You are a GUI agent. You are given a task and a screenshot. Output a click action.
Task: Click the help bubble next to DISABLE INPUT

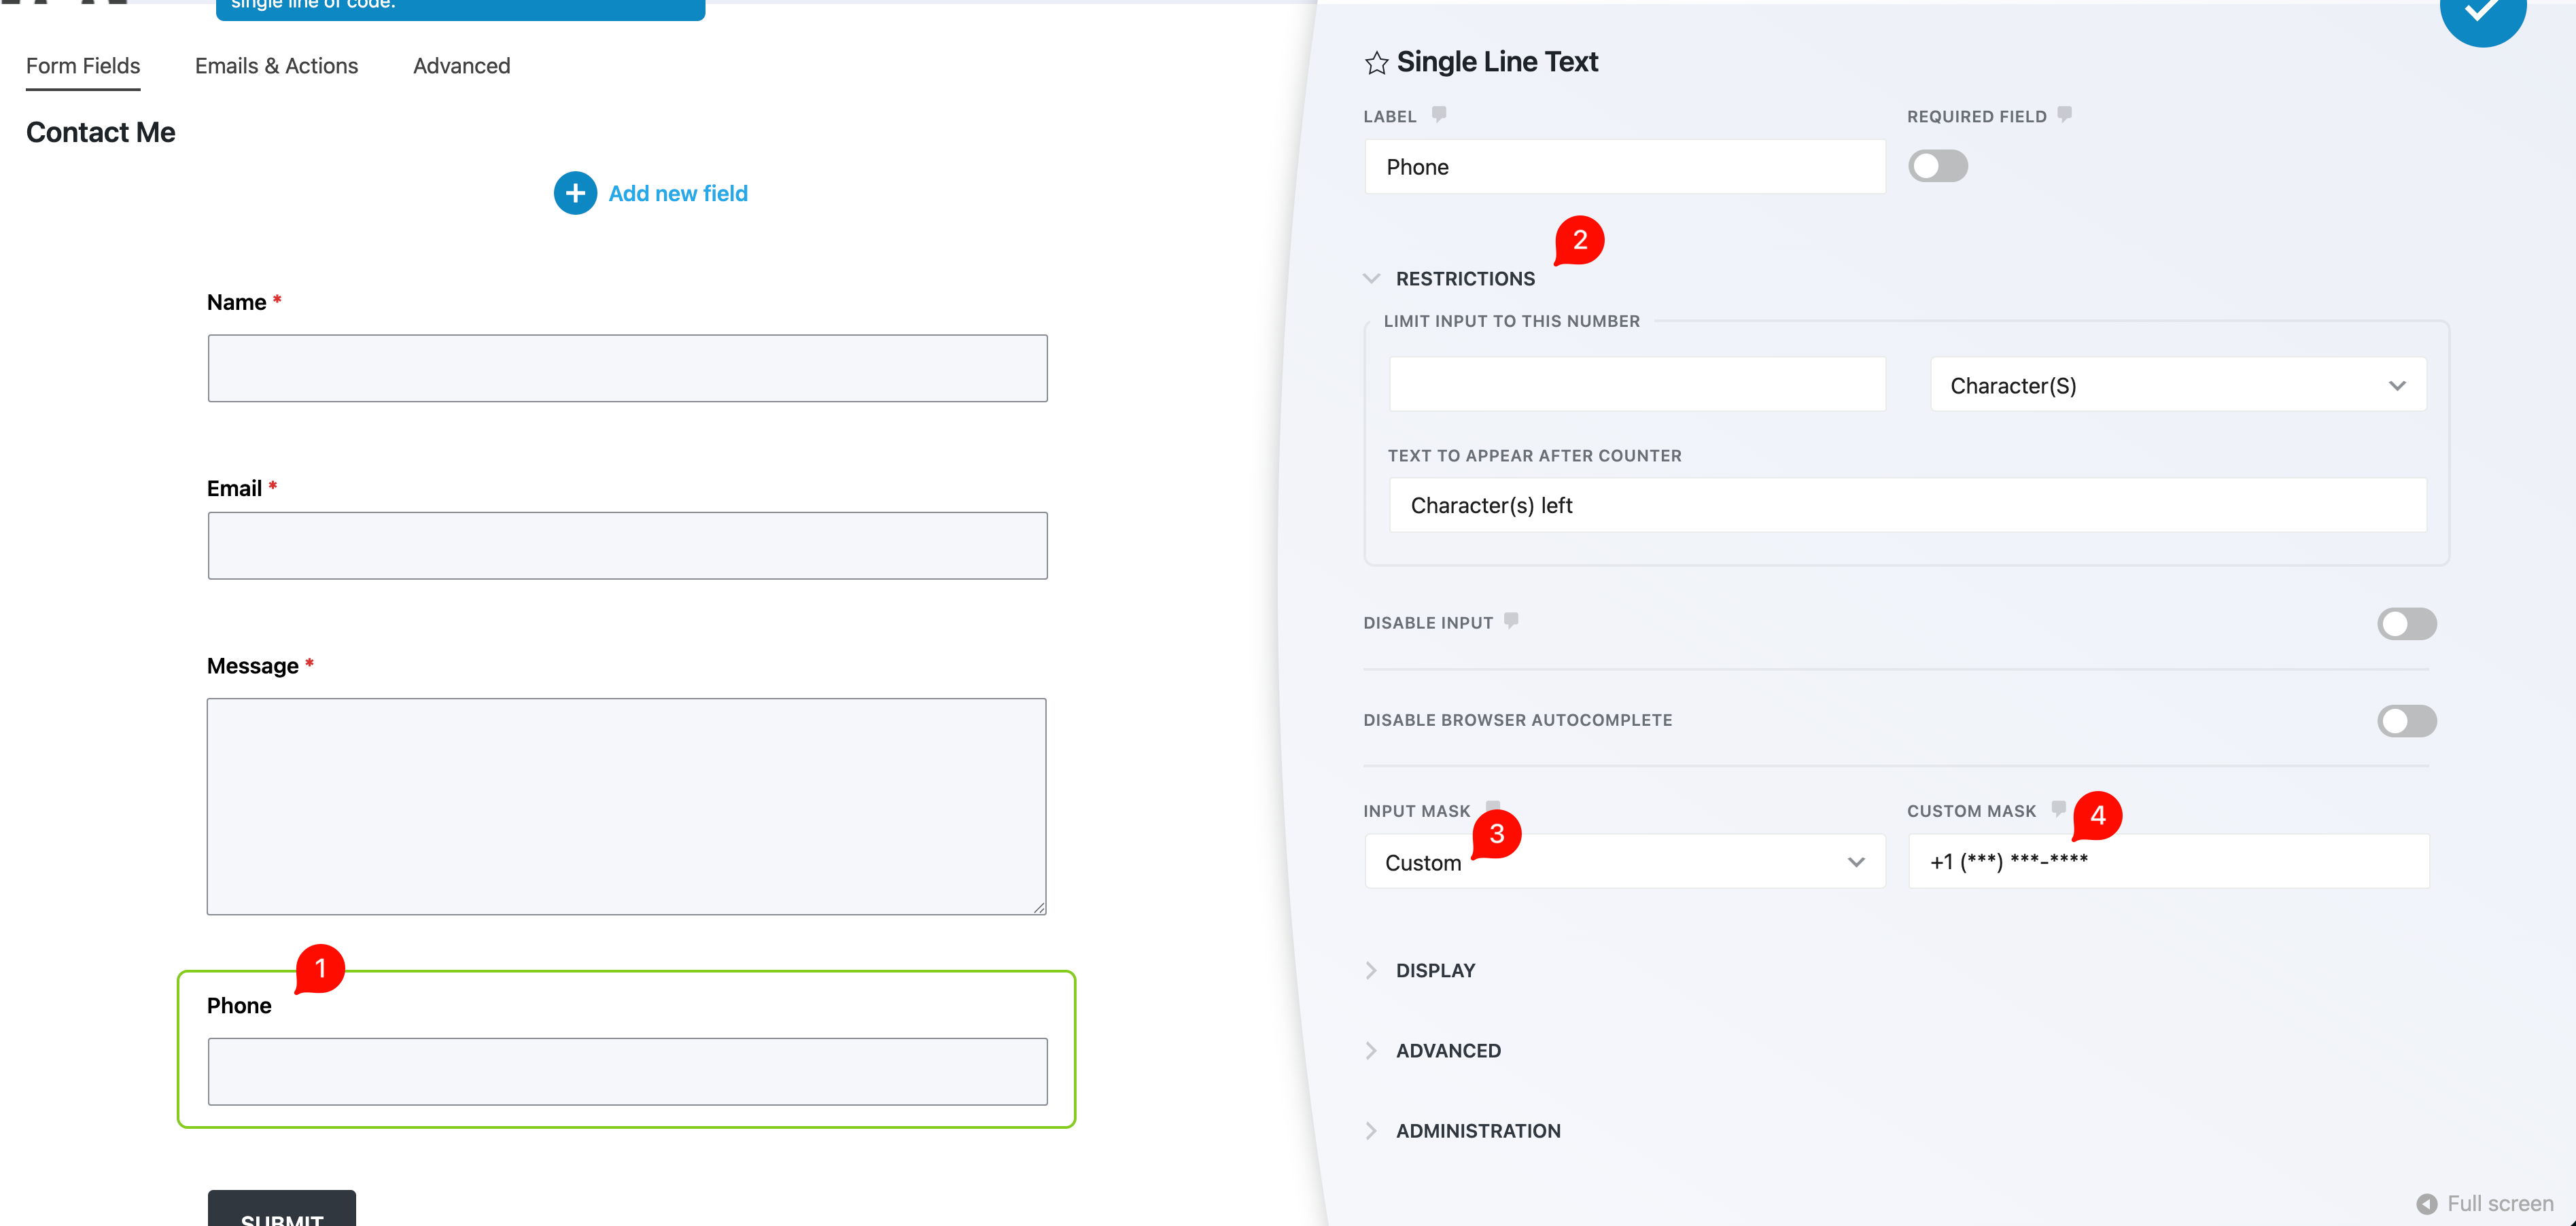coord(1511,620)
